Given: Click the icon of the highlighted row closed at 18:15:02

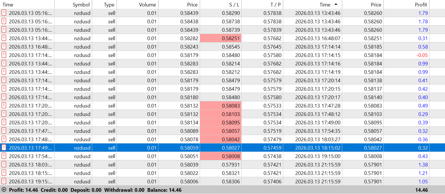Looking at the screenshot, I should tap(4, 147).
